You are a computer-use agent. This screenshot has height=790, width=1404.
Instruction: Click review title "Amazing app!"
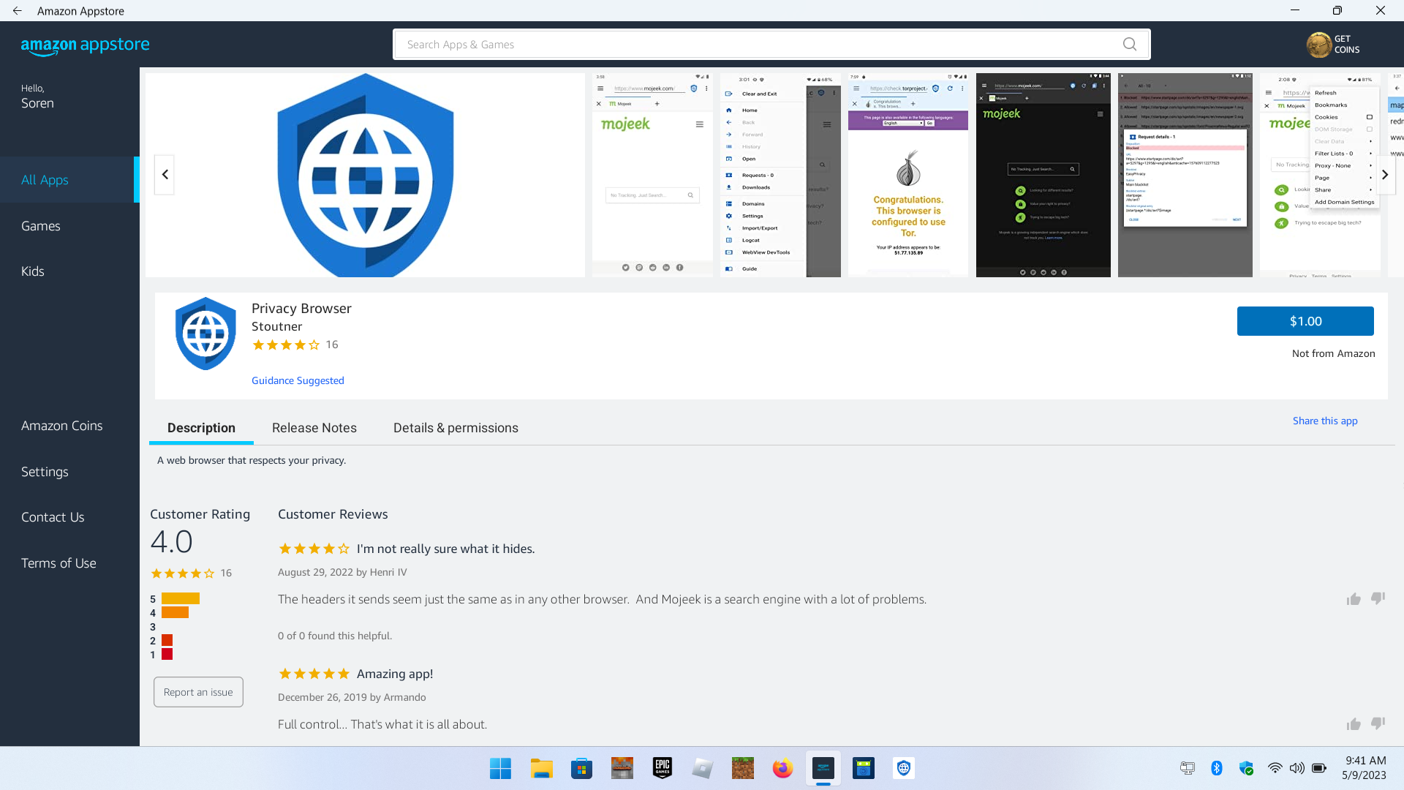click(x=395, y=674)
